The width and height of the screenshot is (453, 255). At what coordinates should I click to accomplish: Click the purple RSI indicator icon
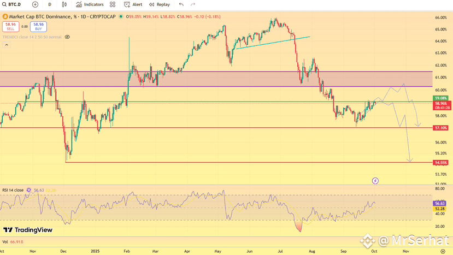(x=29, y=190)
